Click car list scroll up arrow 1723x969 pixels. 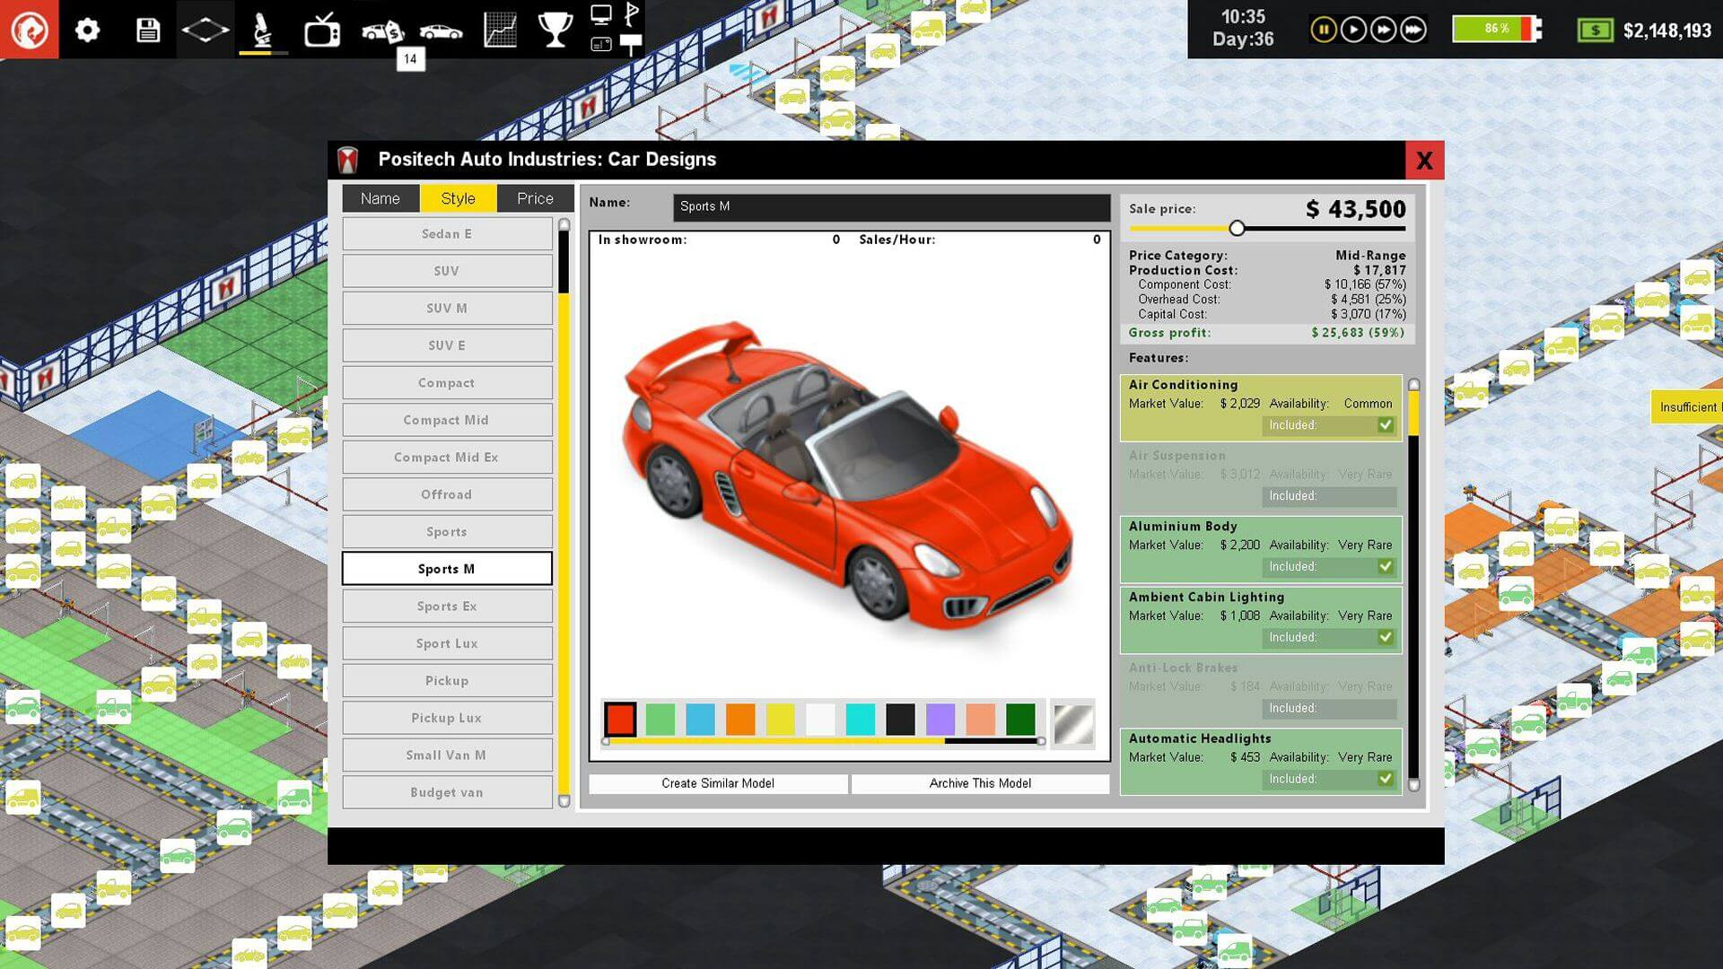click(x=564, y=224)
